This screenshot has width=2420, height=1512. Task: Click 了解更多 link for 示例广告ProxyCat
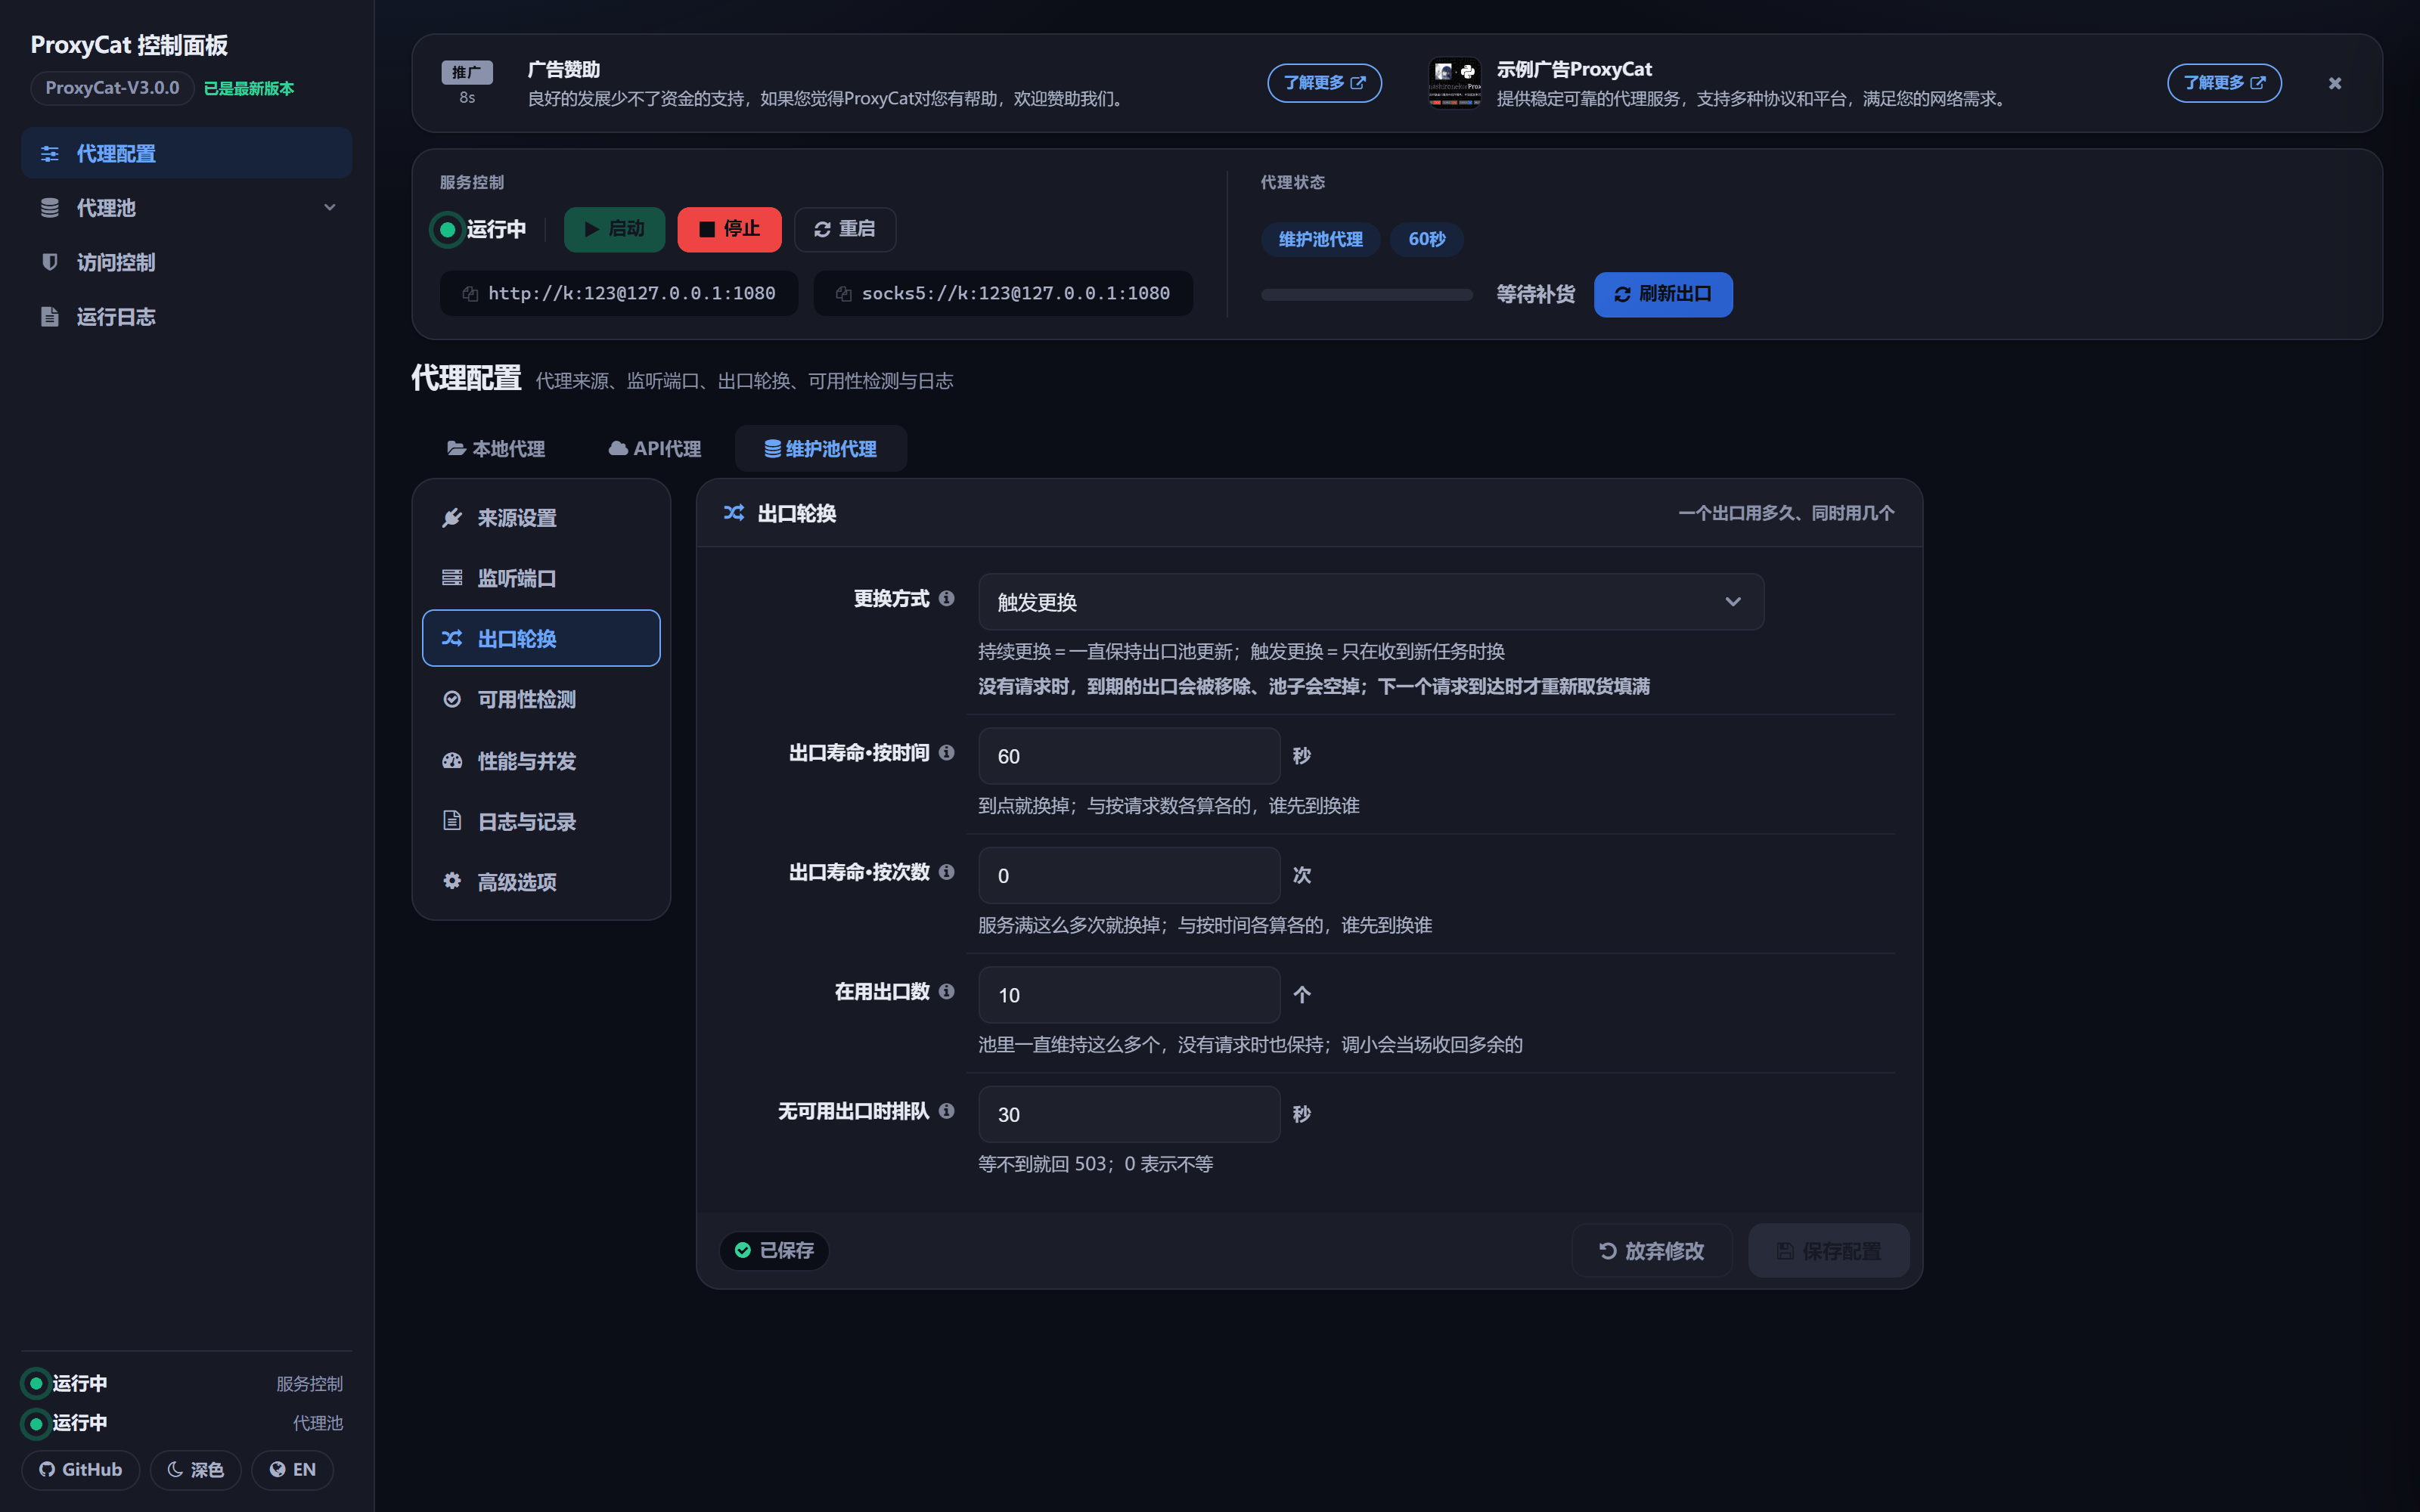[x=2224, y=83]
